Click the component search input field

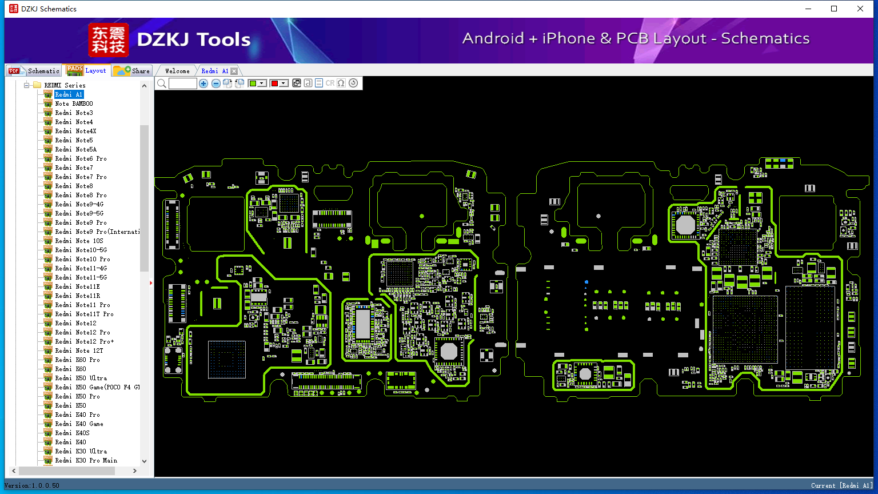tap(183, 83)
